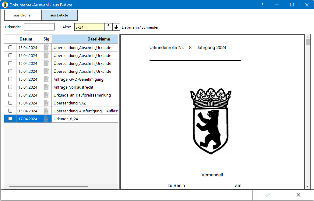Click the Akte field containing 3/24
314x201 pixels.
click(x=89, y=27)
